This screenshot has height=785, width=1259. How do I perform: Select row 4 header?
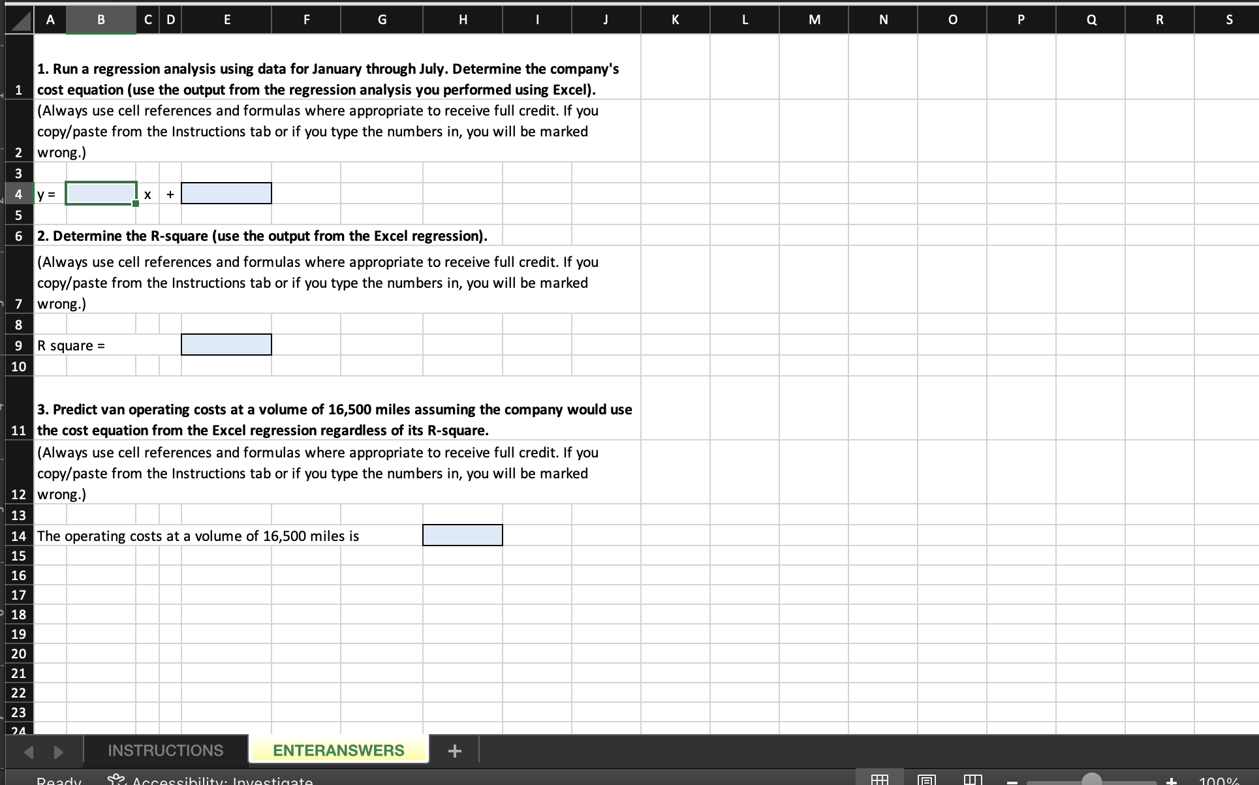18,194
